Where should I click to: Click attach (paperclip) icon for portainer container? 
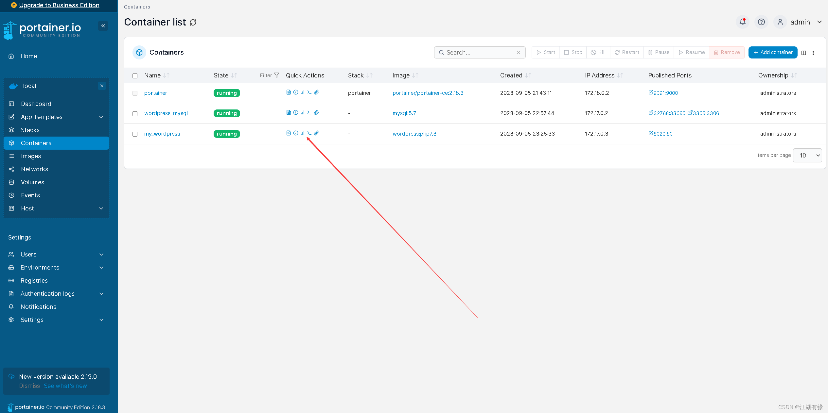click(x=316, y=92)
